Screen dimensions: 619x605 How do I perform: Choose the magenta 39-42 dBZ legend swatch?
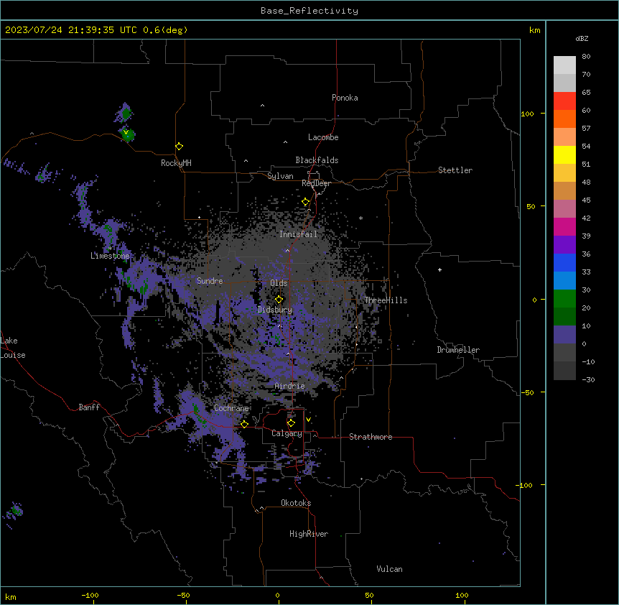pos(564,226)
